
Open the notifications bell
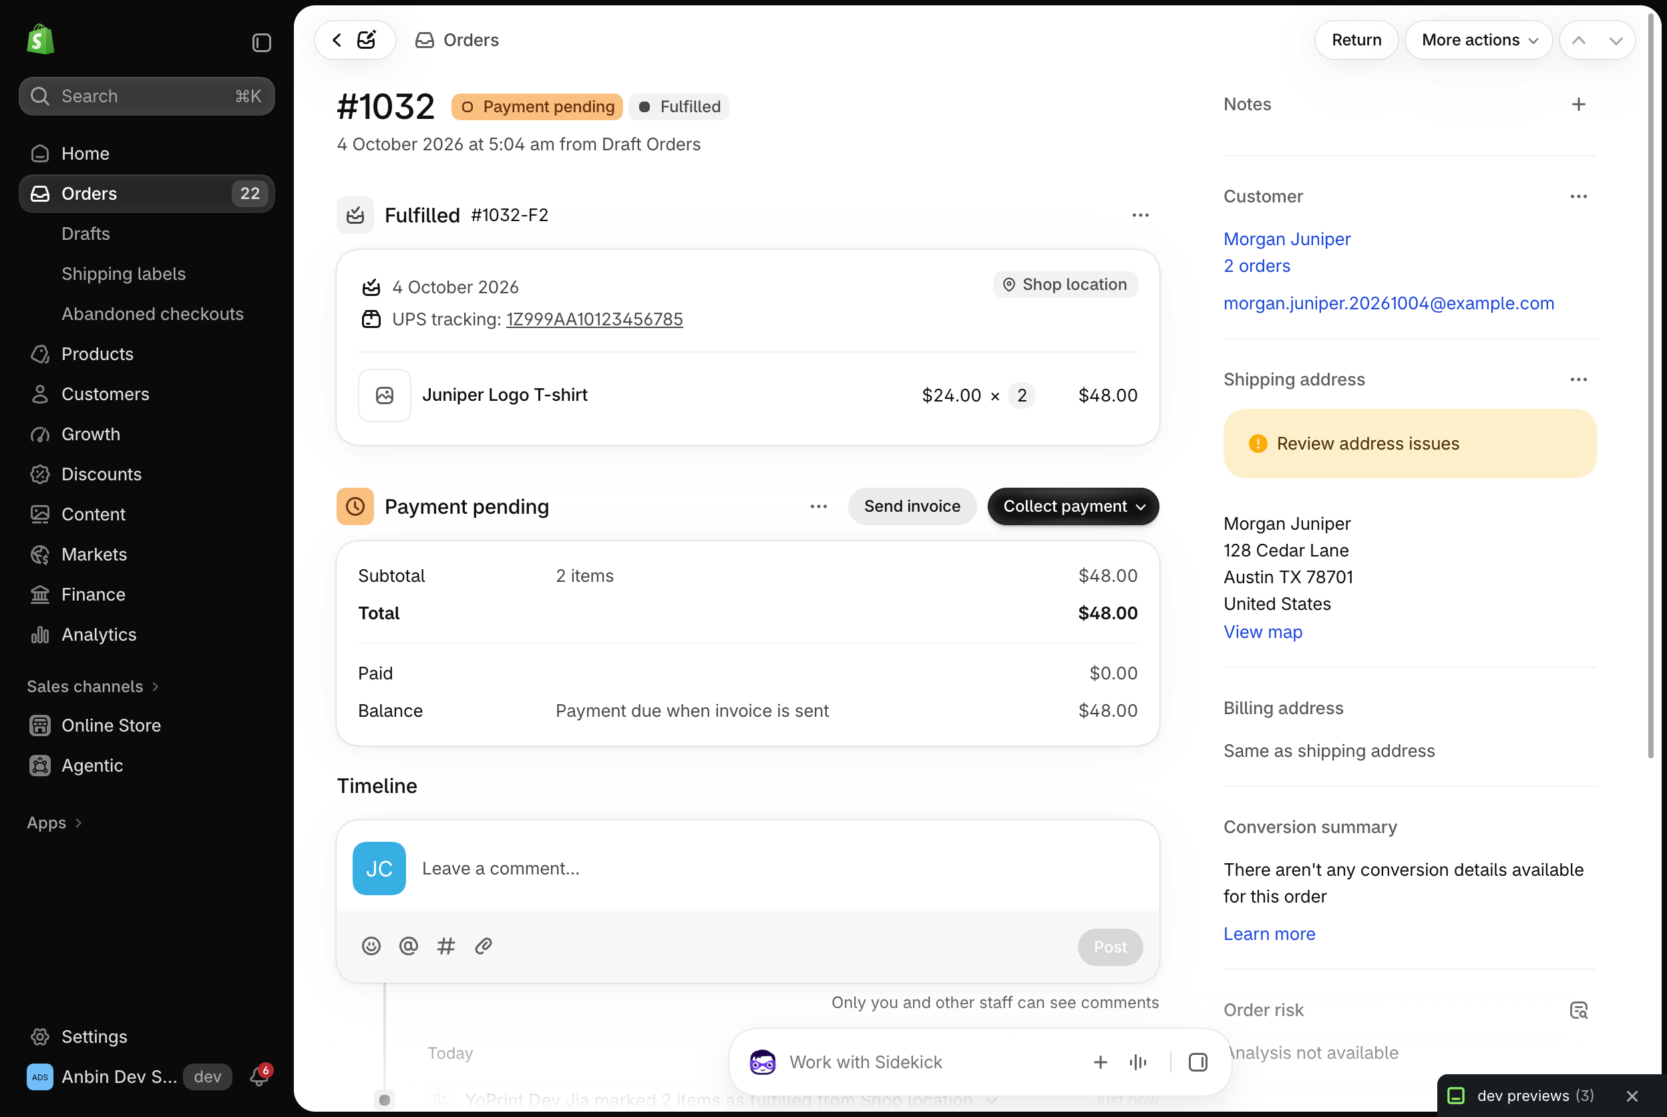259,1076
